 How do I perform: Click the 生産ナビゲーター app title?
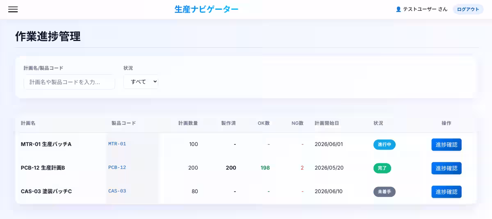206,9
